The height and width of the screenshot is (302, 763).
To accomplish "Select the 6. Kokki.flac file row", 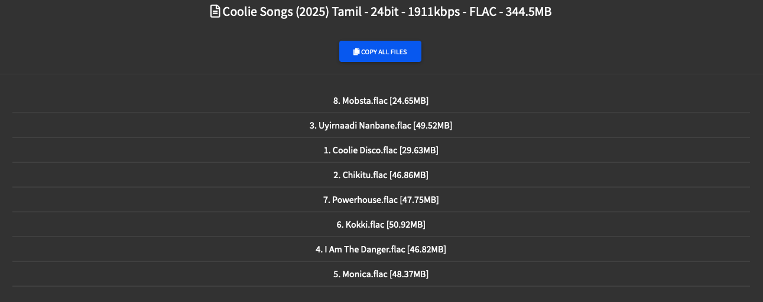I will coord(381,225).
